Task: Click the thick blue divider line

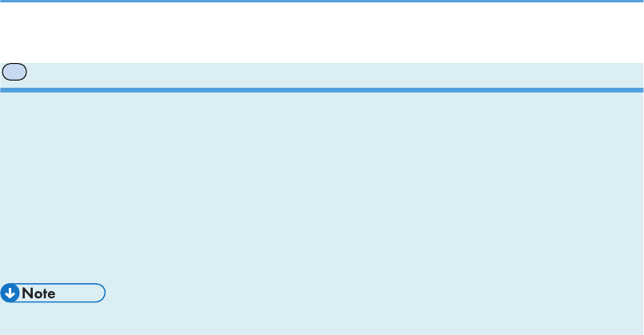Action: coord(322,90)
